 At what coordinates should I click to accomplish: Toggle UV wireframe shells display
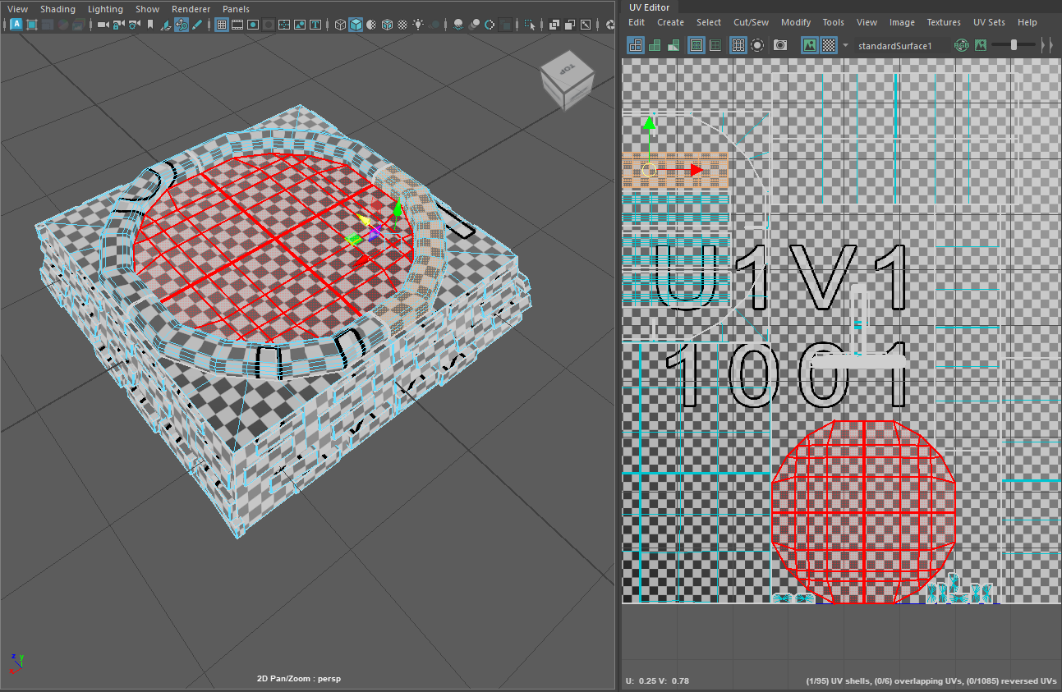coord(637,45)
